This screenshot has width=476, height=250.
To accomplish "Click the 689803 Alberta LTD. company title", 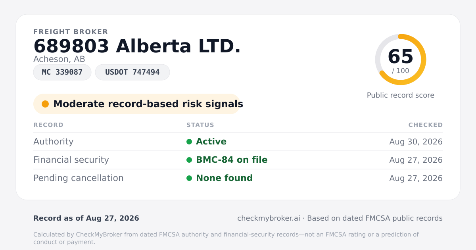I will point(137,46).
